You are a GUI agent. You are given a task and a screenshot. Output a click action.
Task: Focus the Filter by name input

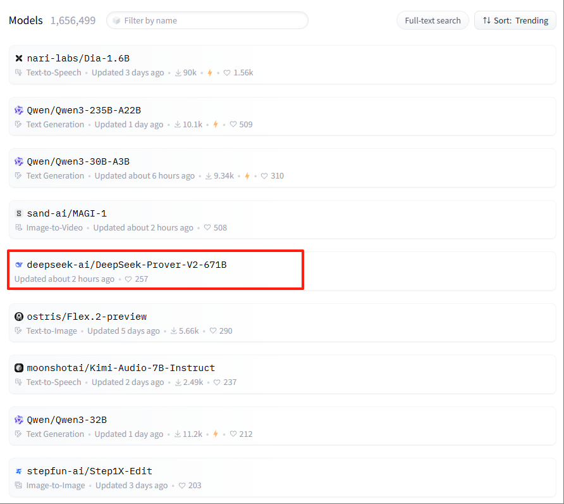click(x=207, y=20)
